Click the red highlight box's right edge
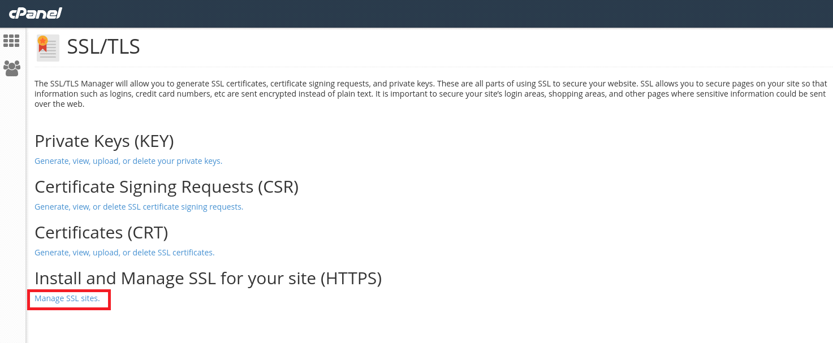This screenshot has width=833, height=343. [x=109, y=299]
